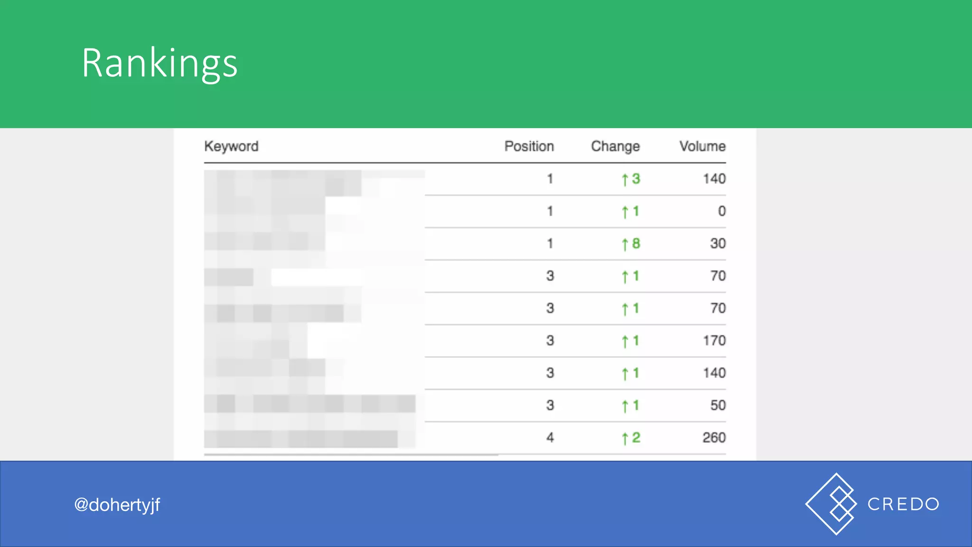The image size is (972, 547).
Task: Click the Credo diamond logo icon
Action: (831, 504)
